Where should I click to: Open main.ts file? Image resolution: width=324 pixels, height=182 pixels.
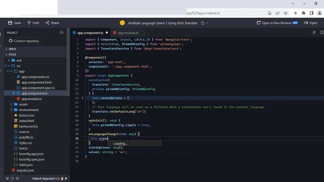point(24,132)
